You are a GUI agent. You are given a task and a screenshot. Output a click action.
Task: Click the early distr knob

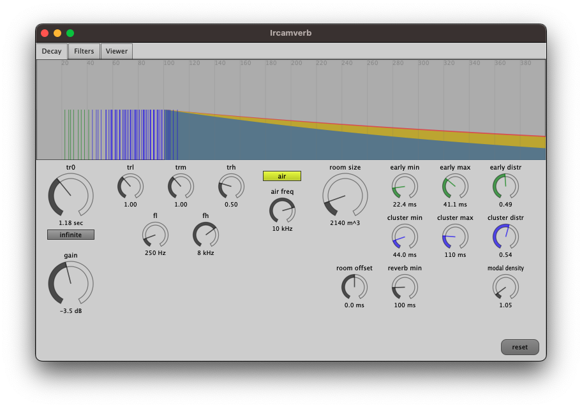click(x=505, y=187)
